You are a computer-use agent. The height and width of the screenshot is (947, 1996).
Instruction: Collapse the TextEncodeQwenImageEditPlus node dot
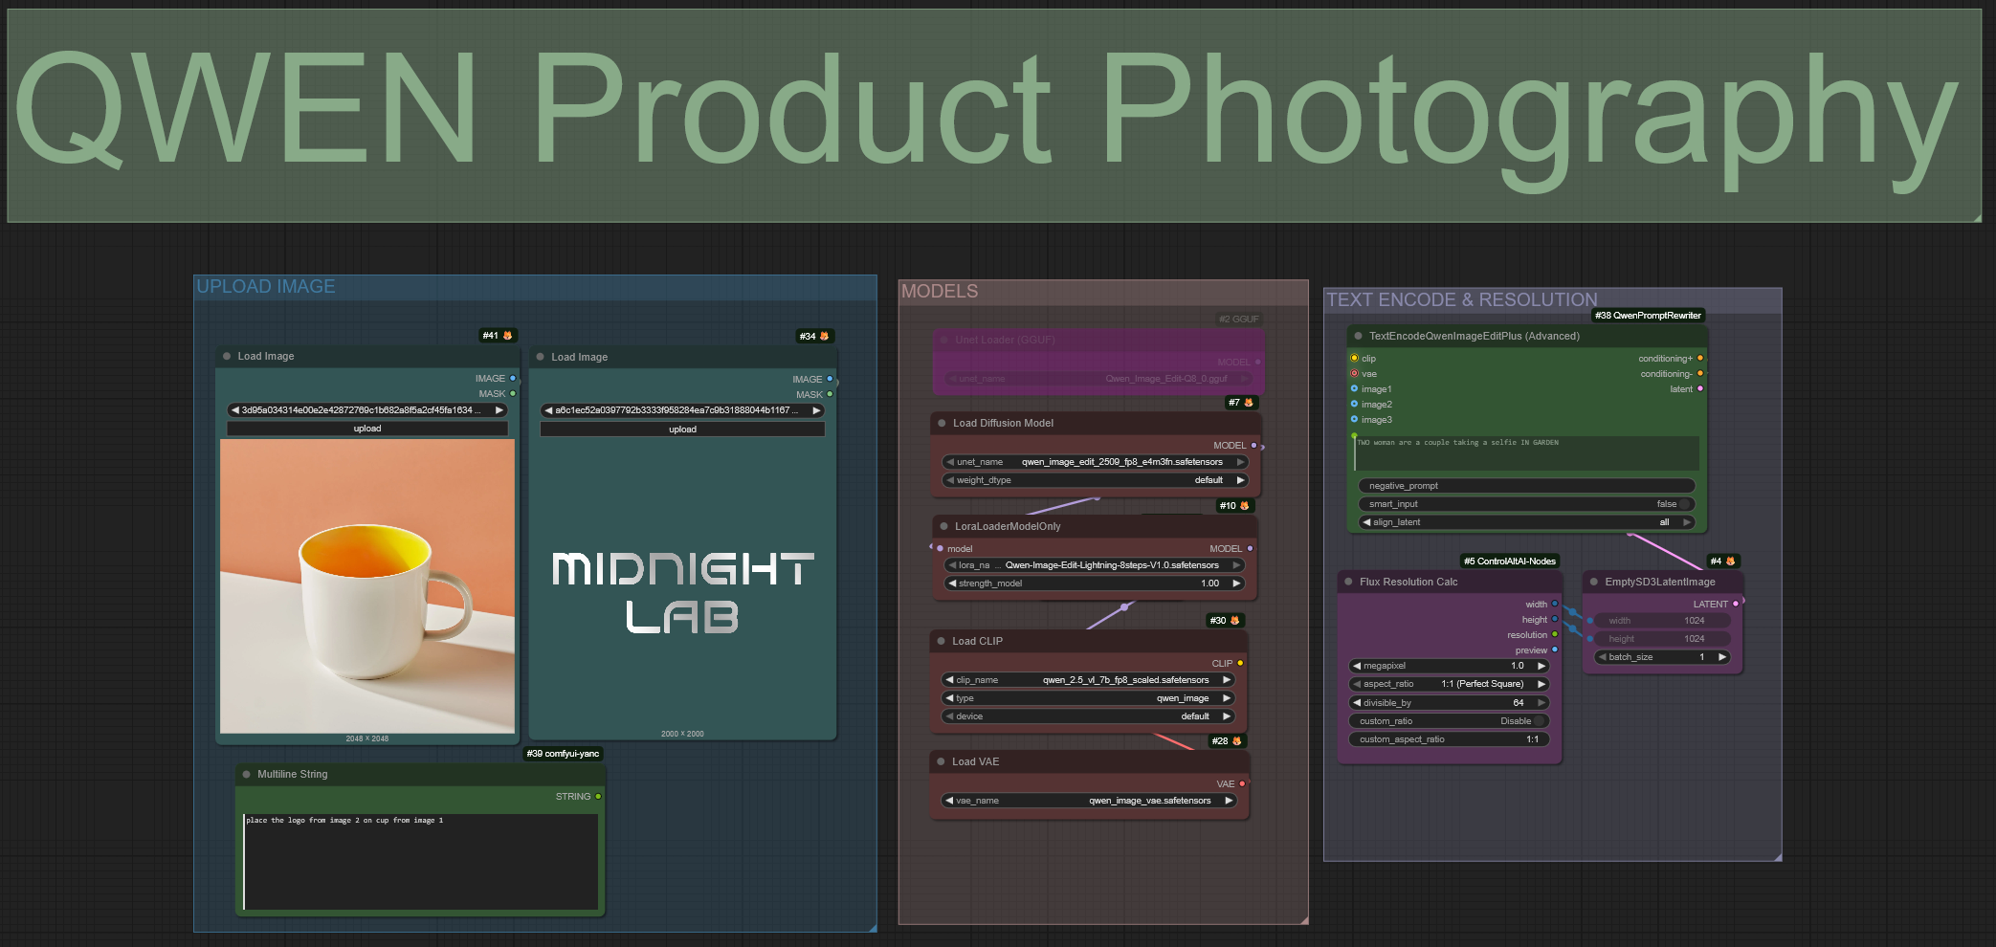[x=1358, y=336]
